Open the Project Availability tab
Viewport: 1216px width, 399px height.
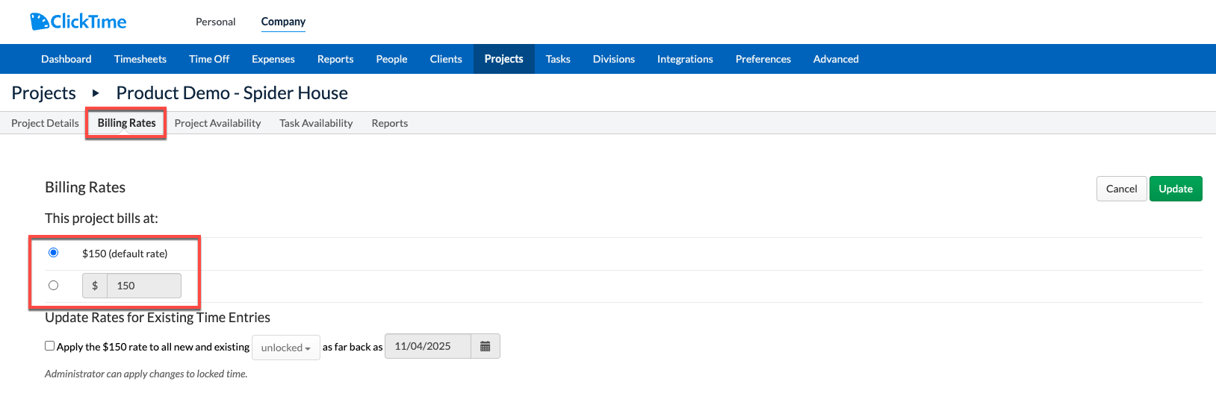pyautogui.click(x=218, y=123)
